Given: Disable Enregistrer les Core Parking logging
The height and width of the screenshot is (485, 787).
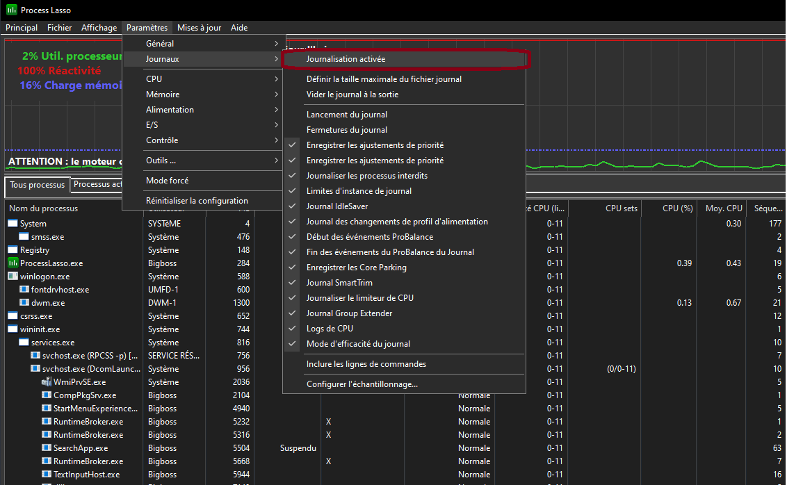Looking at the screenshot, I should click(356, 268).
